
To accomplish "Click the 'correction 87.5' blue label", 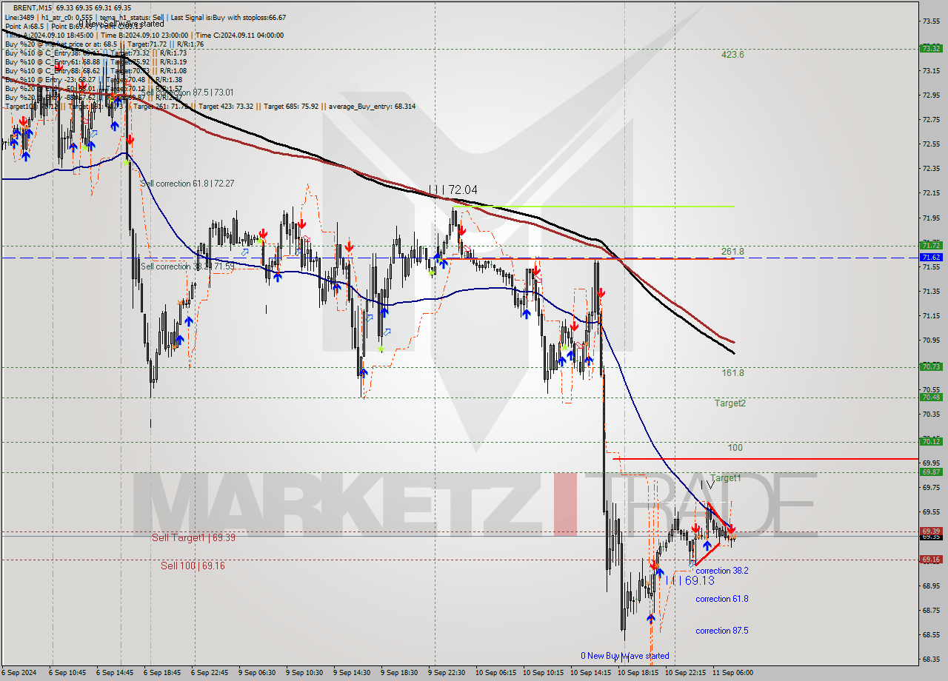I will pyautogui.click(x=722, y=631).
